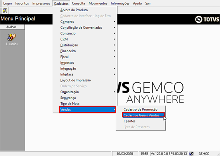220x156 pixels.
Task: Expand the Organização submenu
Action: click(85, 92)
